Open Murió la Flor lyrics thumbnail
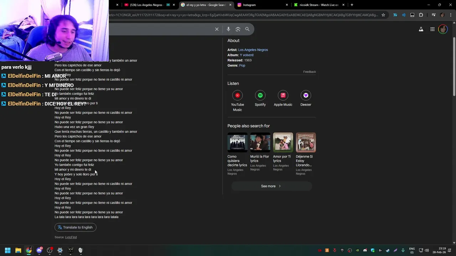Screen dimensions: 456x256 click(x=260, y=142)
